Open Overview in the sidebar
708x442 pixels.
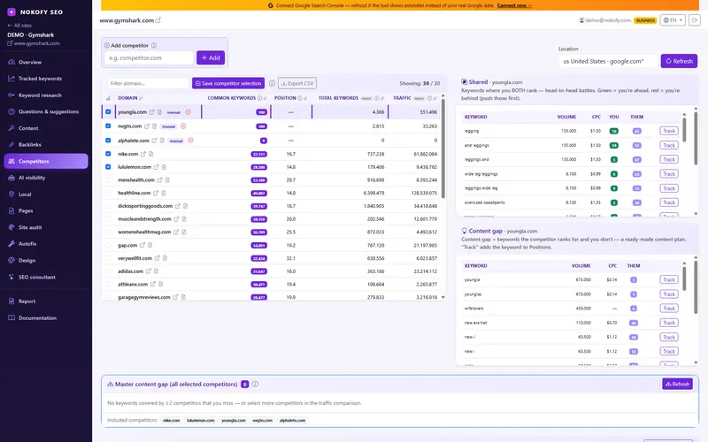[46, 62]
